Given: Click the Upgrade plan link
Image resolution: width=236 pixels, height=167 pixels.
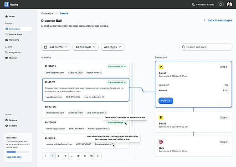Looking at the screenshot, I should [x=14, y=157].
